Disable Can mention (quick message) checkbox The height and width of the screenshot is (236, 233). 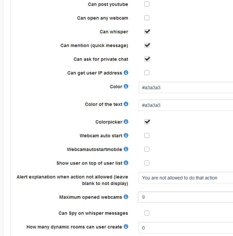coord(147,45)
